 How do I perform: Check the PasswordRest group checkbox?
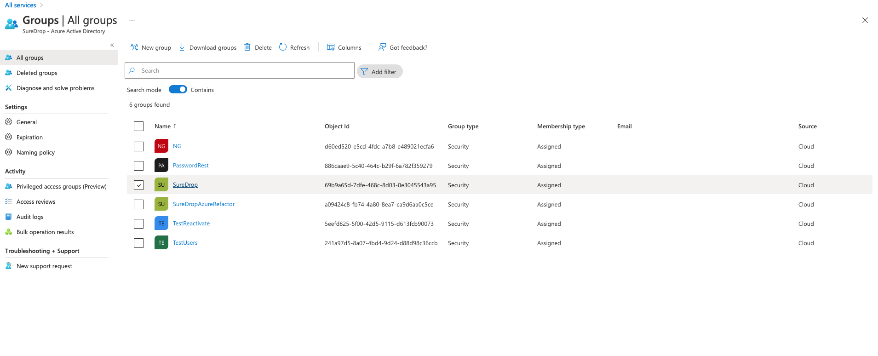(x=138, y=166)
